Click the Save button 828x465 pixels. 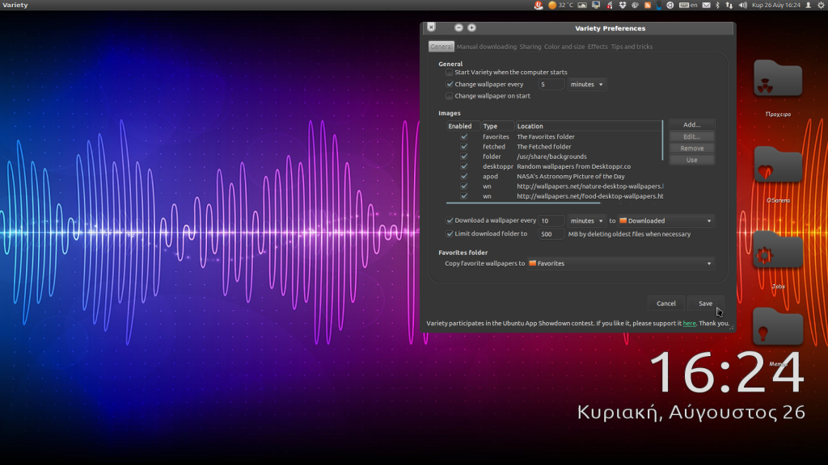click(x=704, y=303)
